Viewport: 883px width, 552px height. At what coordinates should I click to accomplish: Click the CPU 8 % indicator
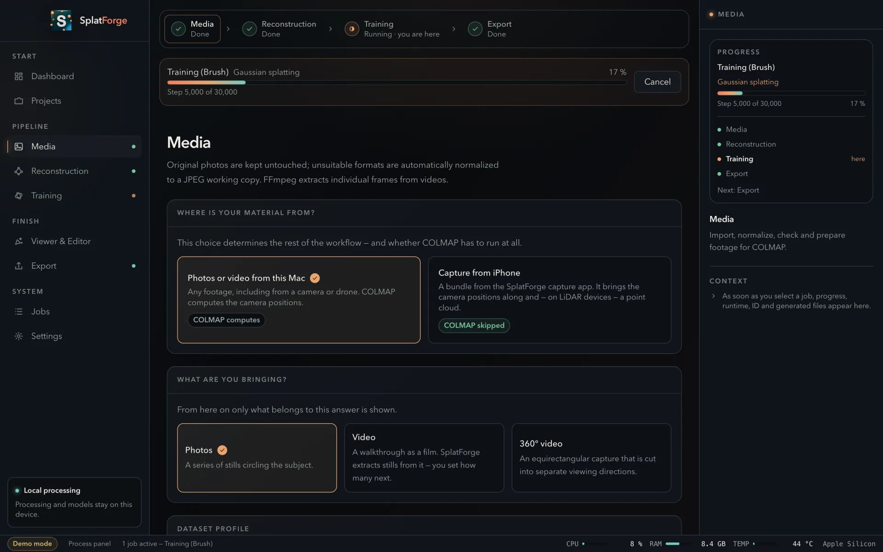604,544
